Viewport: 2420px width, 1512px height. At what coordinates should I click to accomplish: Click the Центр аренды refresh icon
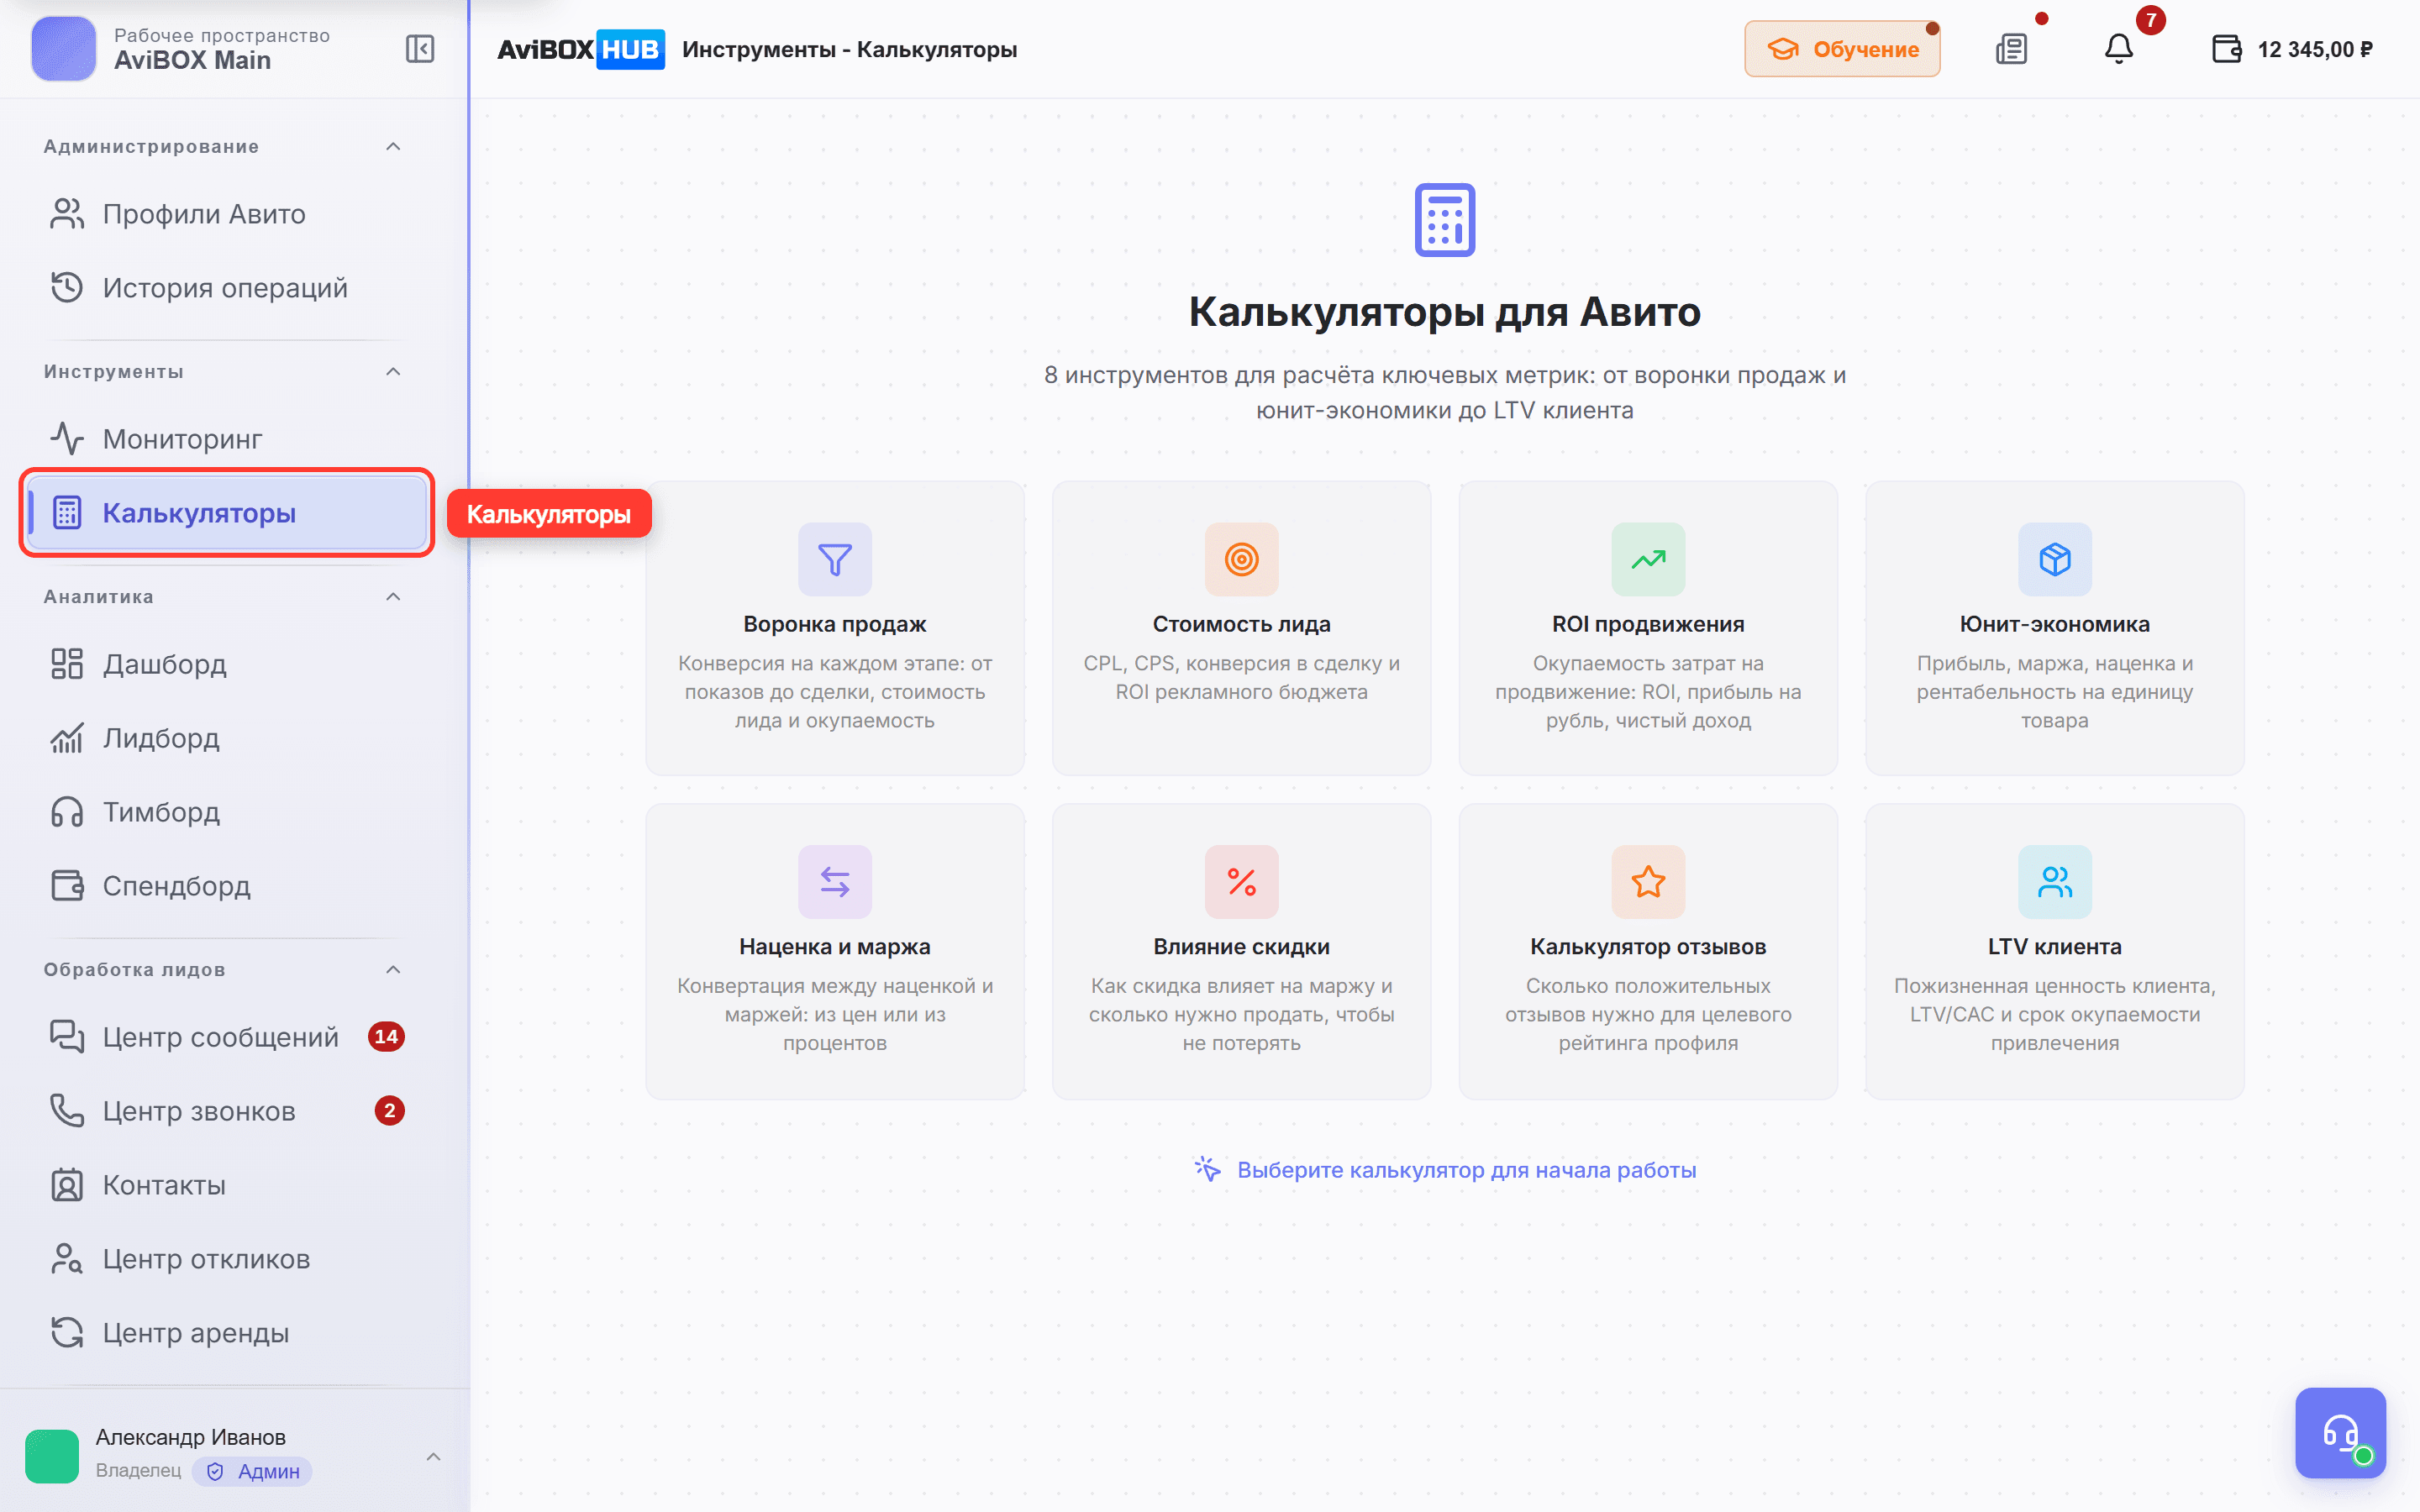pyautogui.click(x=67, y=1333)
